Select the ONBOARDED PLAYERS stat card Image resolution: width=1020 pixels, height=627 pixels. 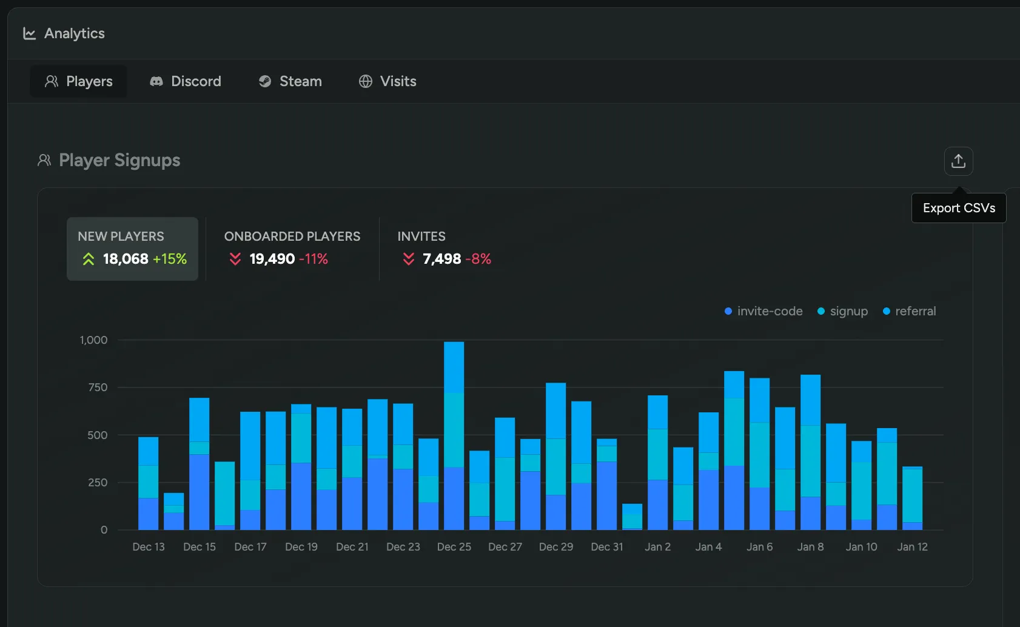click(293, 249)
